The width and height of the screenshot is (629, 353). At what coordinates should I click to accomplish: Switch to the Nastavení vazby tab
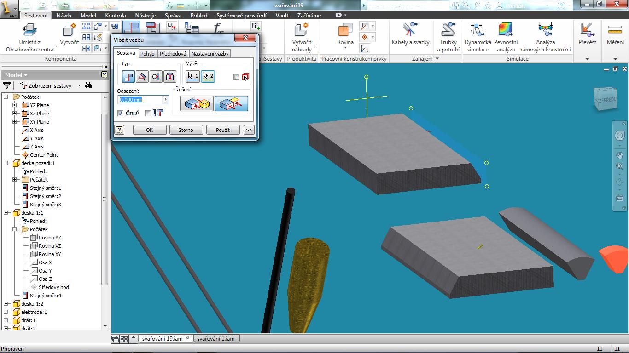click(x=210, y=54)
